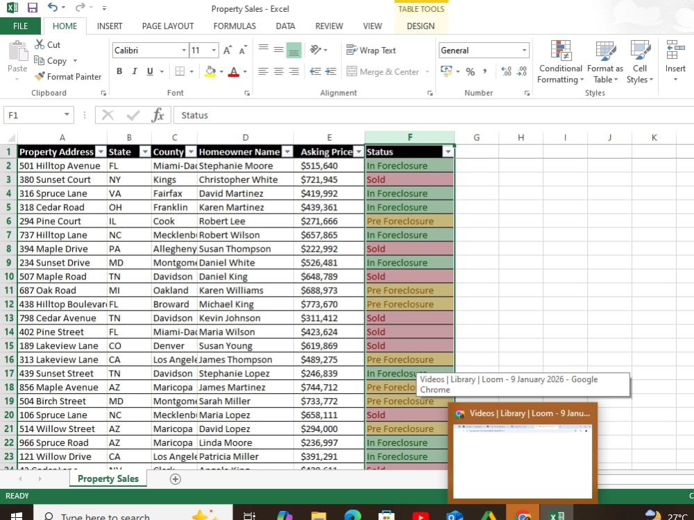Switch to the INSERT ribbon tab
The height and width of the screenshot is (520, 694).
pyautogui.click(x=110, y=26)
